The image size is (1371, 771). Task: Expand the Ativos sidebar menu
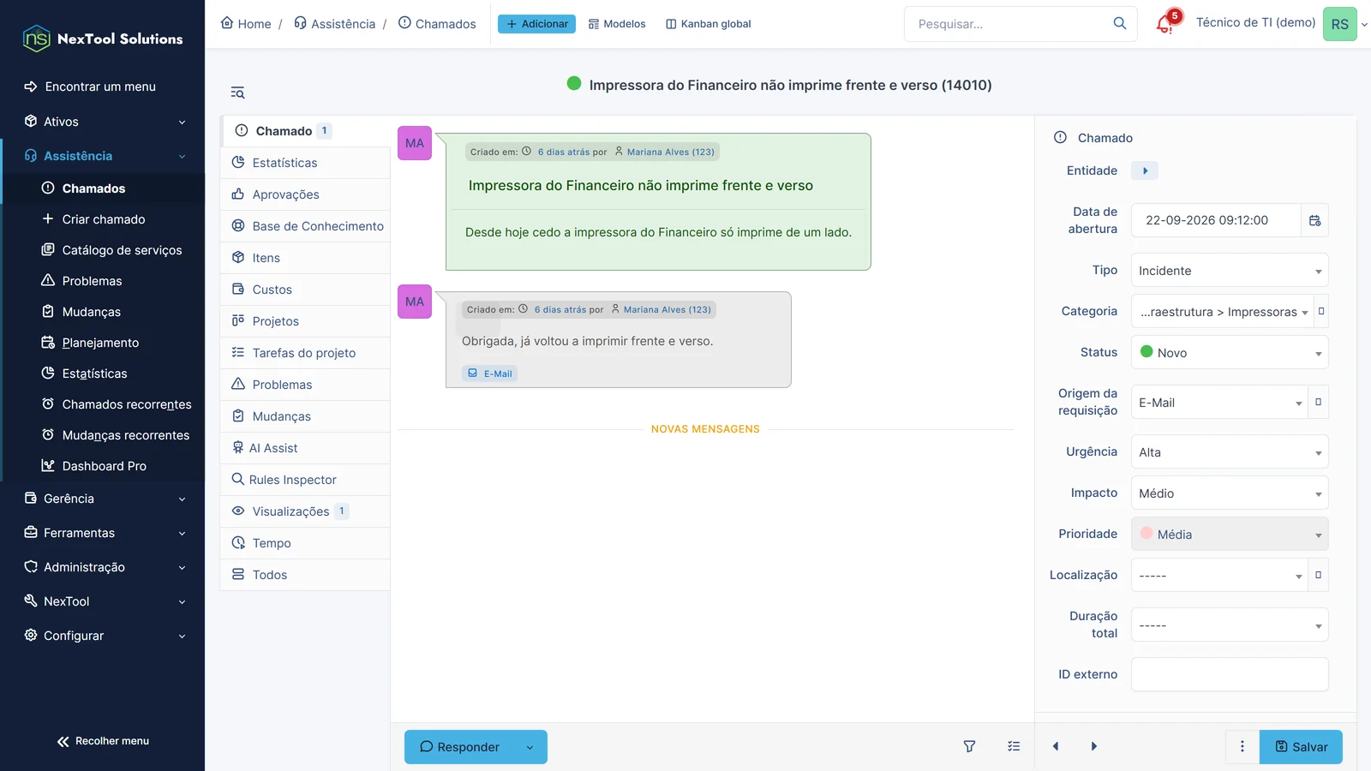point(103,122)
